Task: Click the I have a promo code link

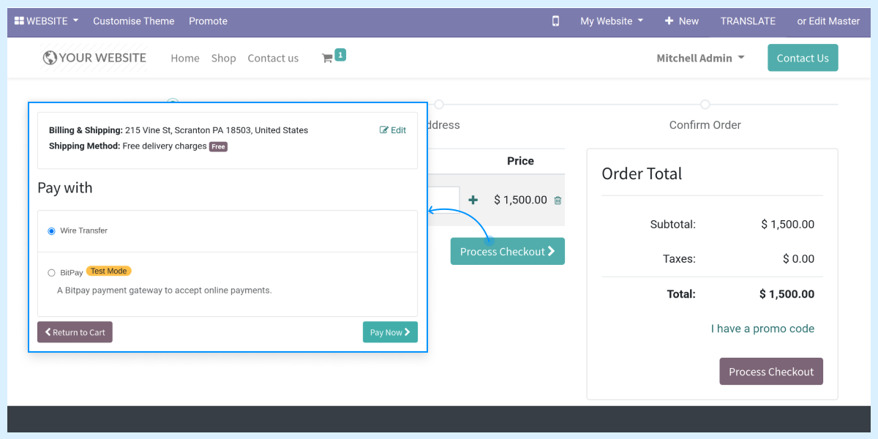Action: (762, 329)
